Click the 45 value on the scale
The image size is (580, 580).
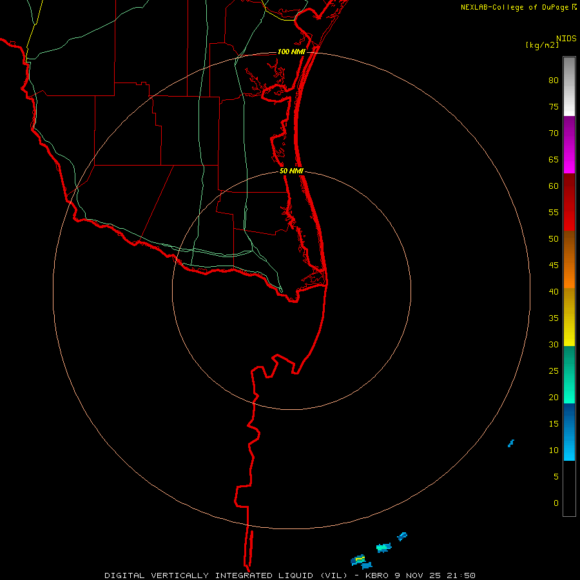pyautogui.click(x=554, y=266)
